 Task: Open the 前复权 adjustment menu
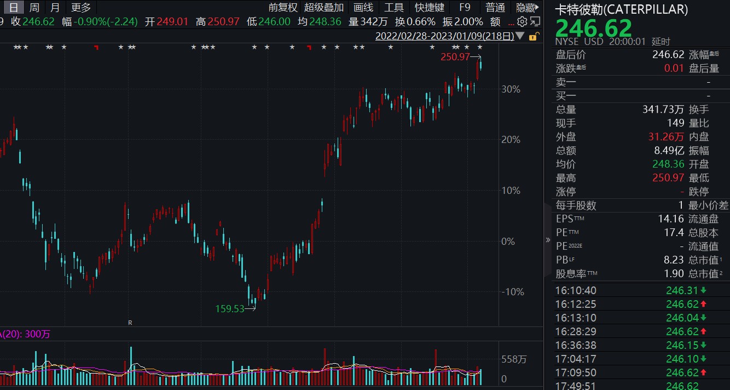point(282,8)
